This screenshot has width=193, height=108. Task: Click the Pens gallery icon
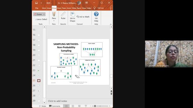coord(54,14)
